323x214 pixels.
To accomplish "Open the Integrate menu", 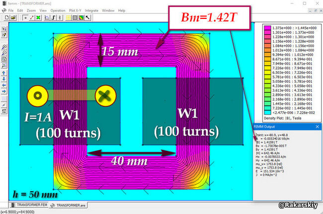I will click(x=91, y=10).
